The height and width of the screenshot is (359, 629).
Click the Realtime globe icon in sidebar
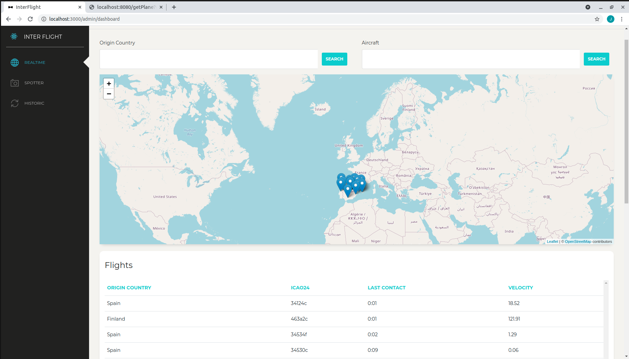pyautogui.click(x=15, y=62)
